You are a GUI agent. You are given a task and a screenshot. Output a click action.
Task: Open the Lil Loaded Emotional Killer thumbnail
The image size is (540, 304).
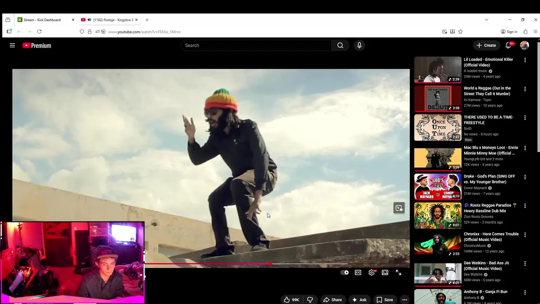tap(437, 70)
